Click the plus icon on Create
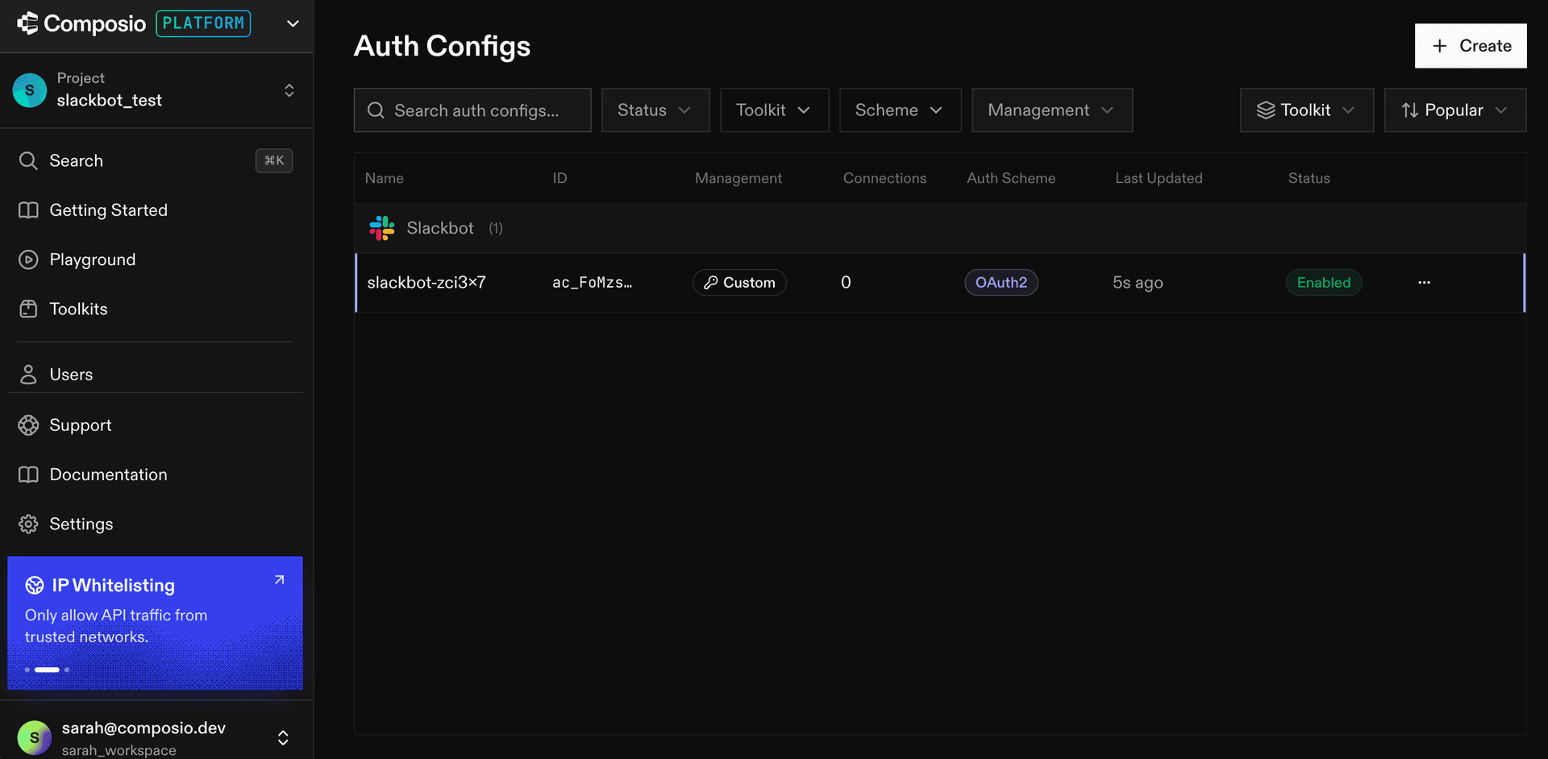 pyautogui.click(x=1440, y=46)
